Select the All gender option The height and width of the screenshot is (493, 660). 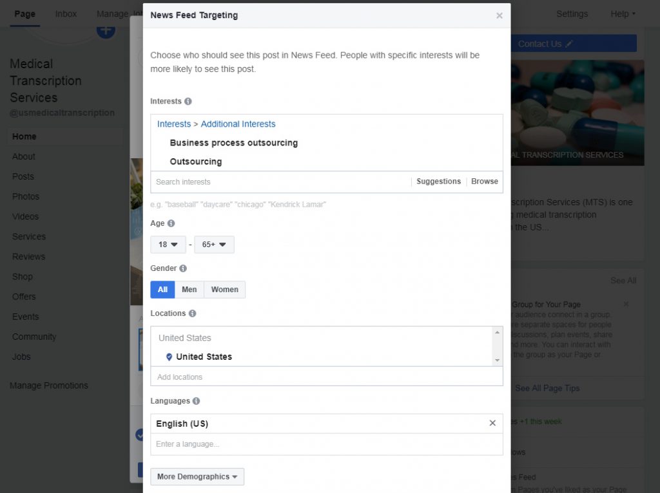pyautogui.click(x=162, y=290)
